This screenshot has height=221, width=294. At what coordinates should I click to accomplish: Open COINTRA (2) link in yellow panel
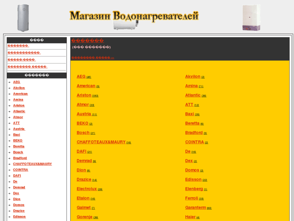coord(197,142)
